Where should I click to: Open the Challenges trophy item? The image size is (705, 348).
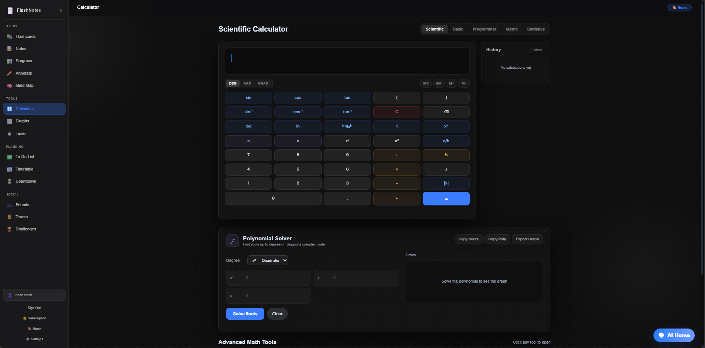click(x=25, y=229)
